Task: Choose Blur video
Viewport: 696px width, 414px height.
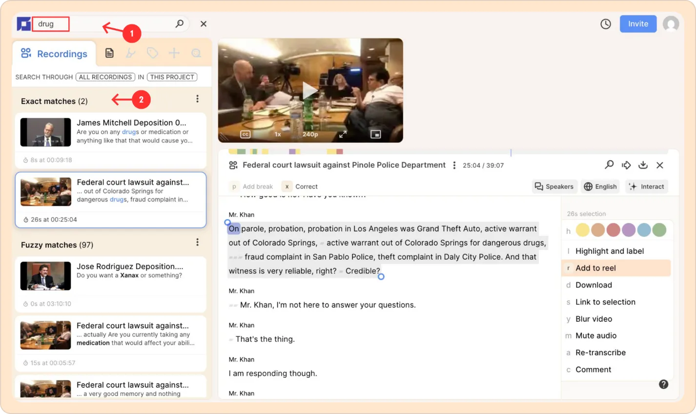Action: click(x=617, y=319)
